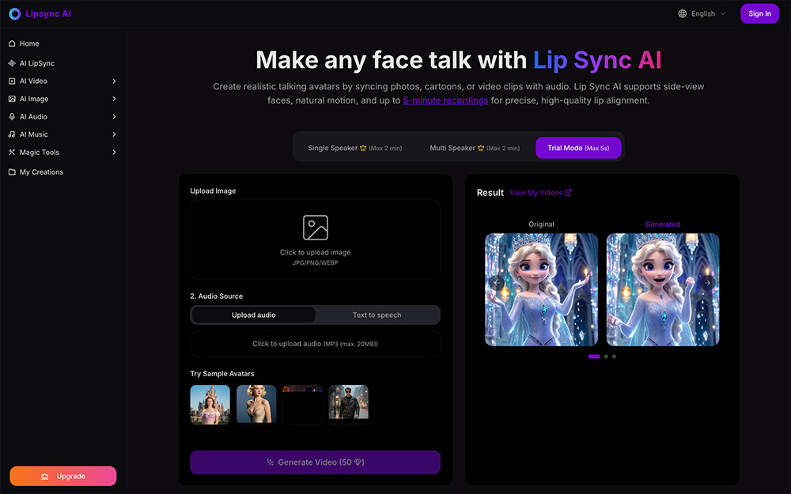Click the AI Music note icon
The image size is (791, 494).
pyautogui.click(x=12, y=134)
